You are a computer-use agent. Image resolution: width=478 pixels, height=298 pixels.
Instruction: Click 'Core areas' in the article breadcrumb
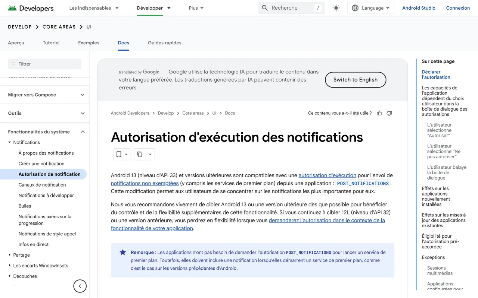[193, 113]
